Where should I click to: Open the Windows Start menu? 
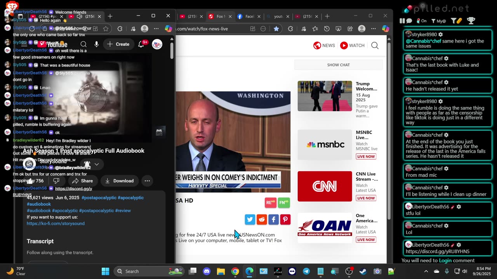pos(105,271)
